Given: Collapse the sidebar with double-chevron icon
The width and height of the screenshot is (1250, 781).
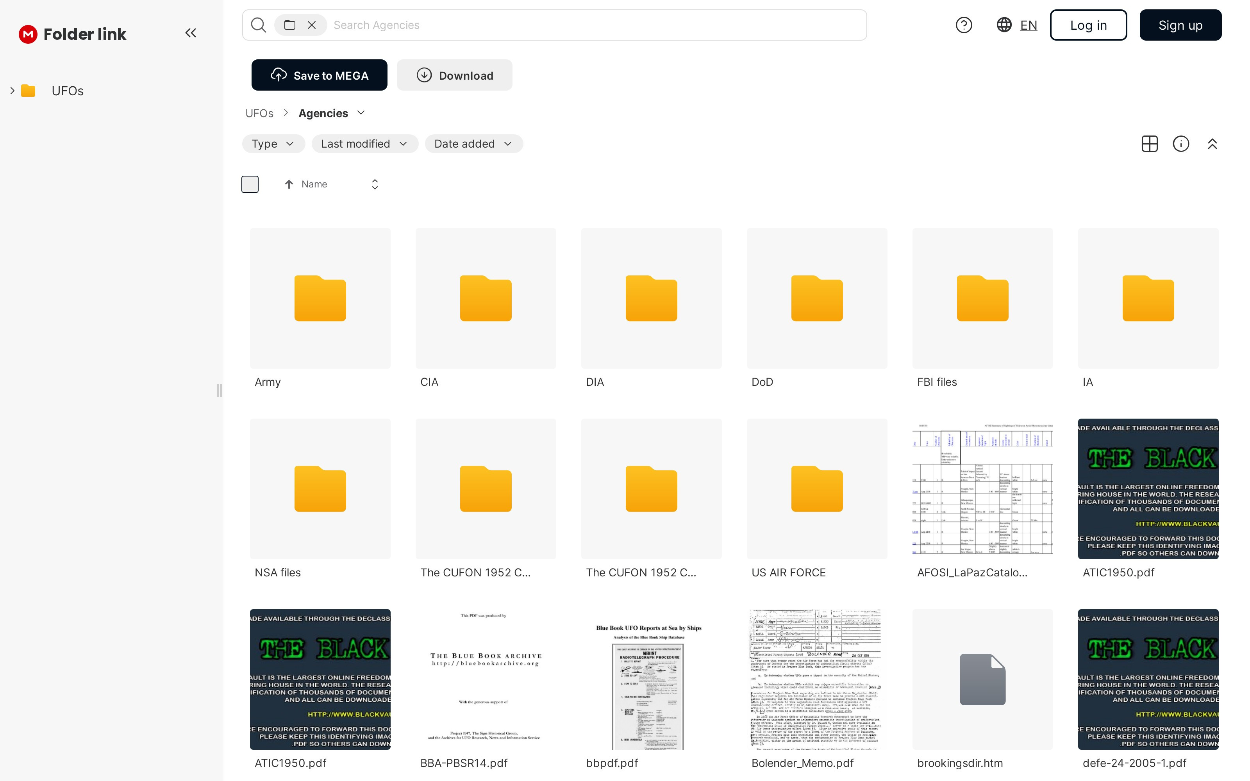Looking at the screenshot, I should tap(191, 33).
